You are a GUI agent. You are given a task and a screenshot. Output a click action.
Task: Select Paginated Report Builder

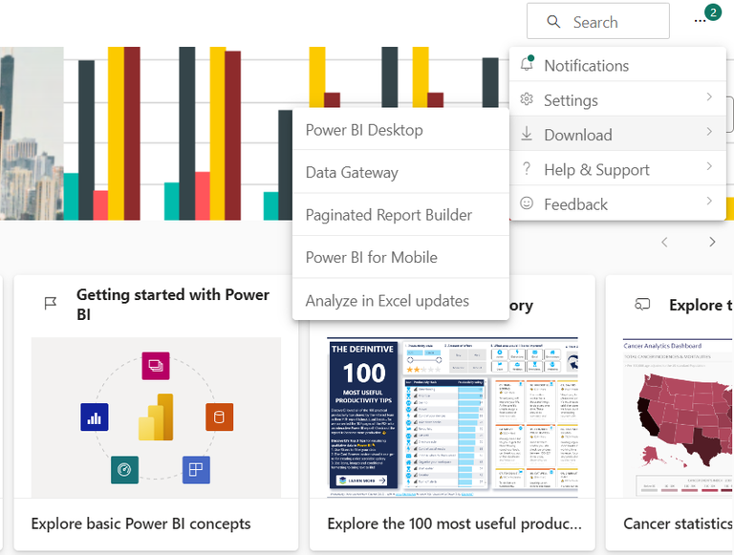click(x=389, y=215)
